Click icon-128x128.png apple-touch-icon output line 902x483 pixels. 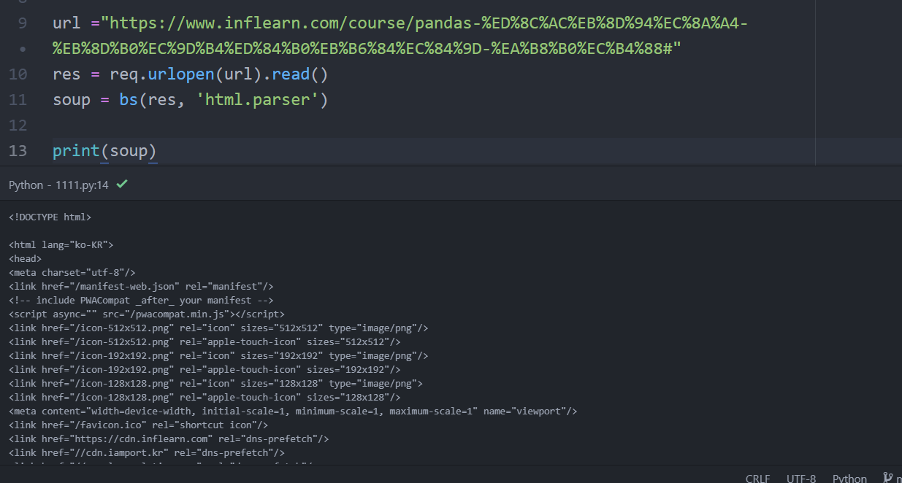205,397
